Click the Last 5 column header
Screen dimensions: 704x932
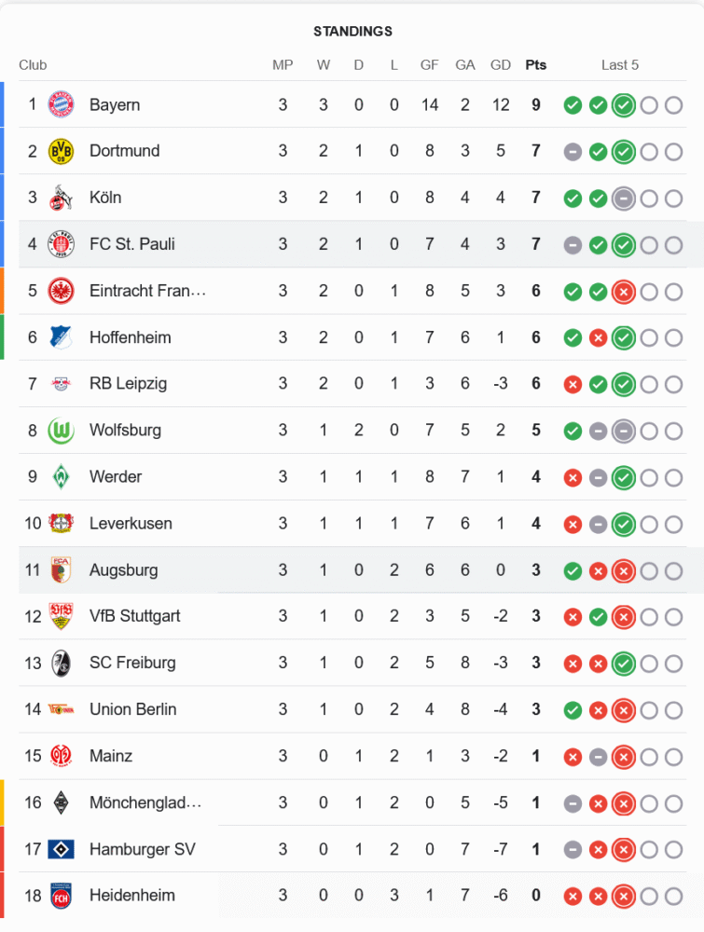620,65
